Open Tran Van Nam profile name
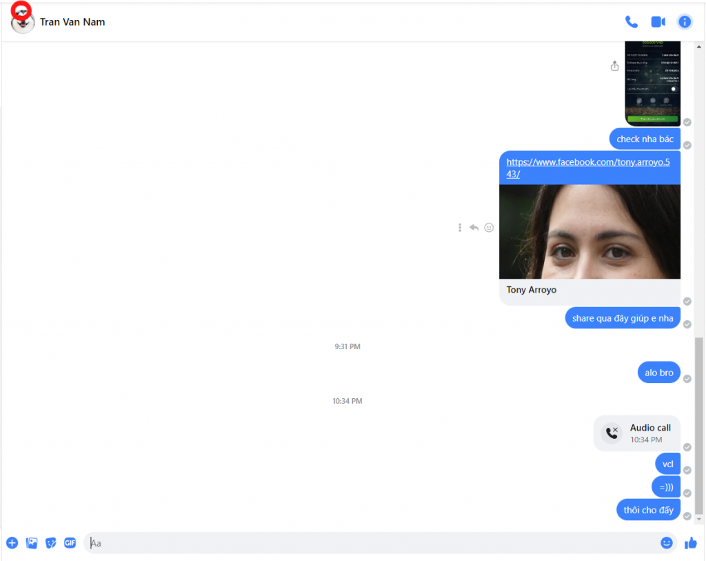 tap(72, 22)
